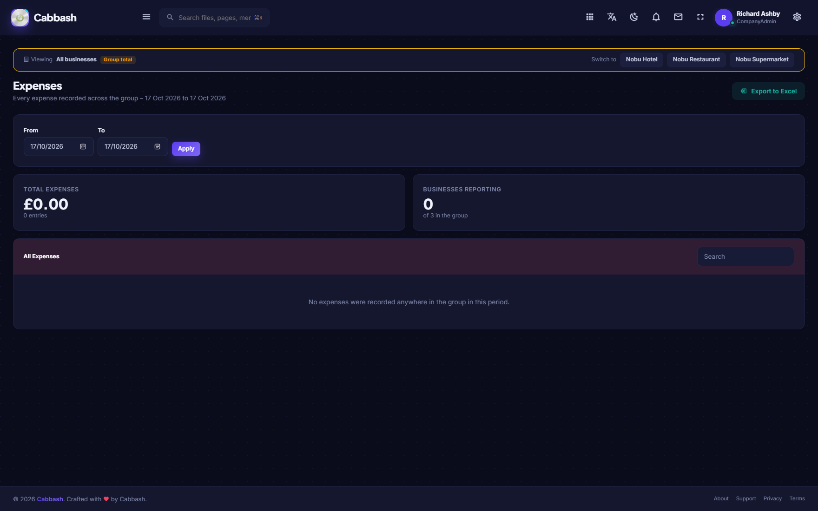The width and height of the screenshot is (818, 511).
Task: Focus the top search files field
Action: (x=215, y=18)
